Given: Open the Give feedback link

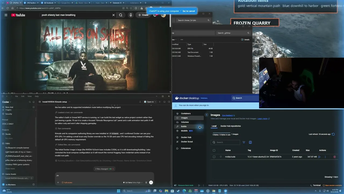Looking at the screenshot, I should click(x=228, y=115).
